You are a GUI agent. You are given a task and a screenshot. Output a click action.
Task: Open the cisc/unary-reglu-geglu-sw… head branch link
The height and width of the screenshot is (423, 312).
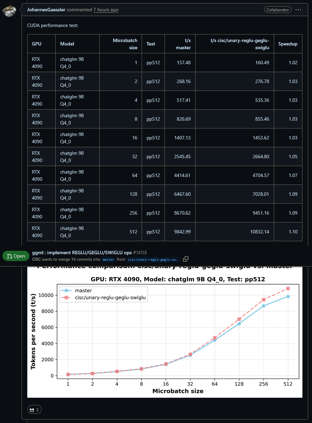point(153,259)
